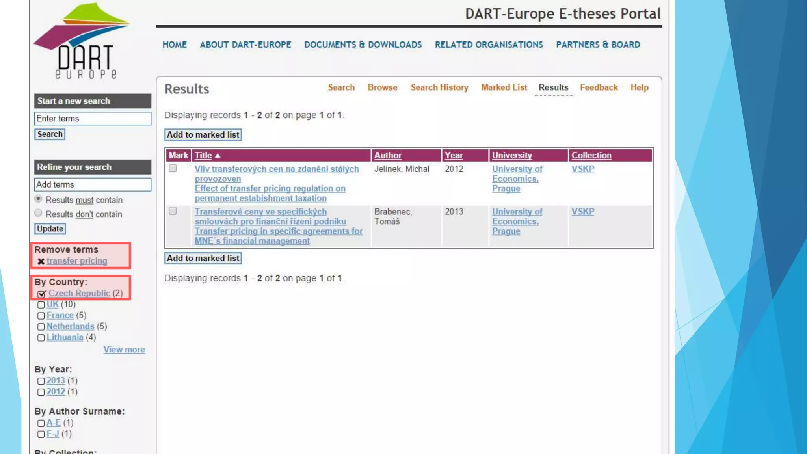Select Results must contain option
The width and height of the screenshot is (807, 454).
click(x=38, y=199)
